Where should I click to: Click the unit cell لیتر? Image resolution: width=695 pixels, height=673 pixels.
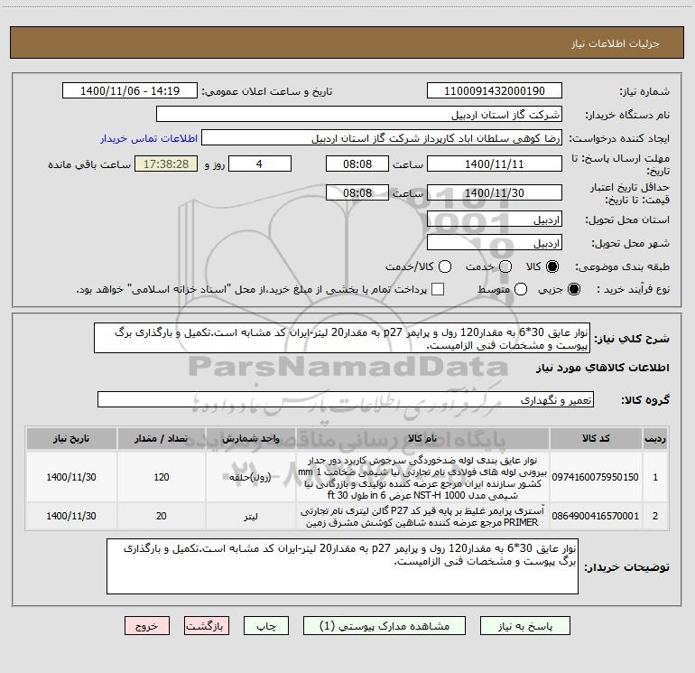coord(251,517)
